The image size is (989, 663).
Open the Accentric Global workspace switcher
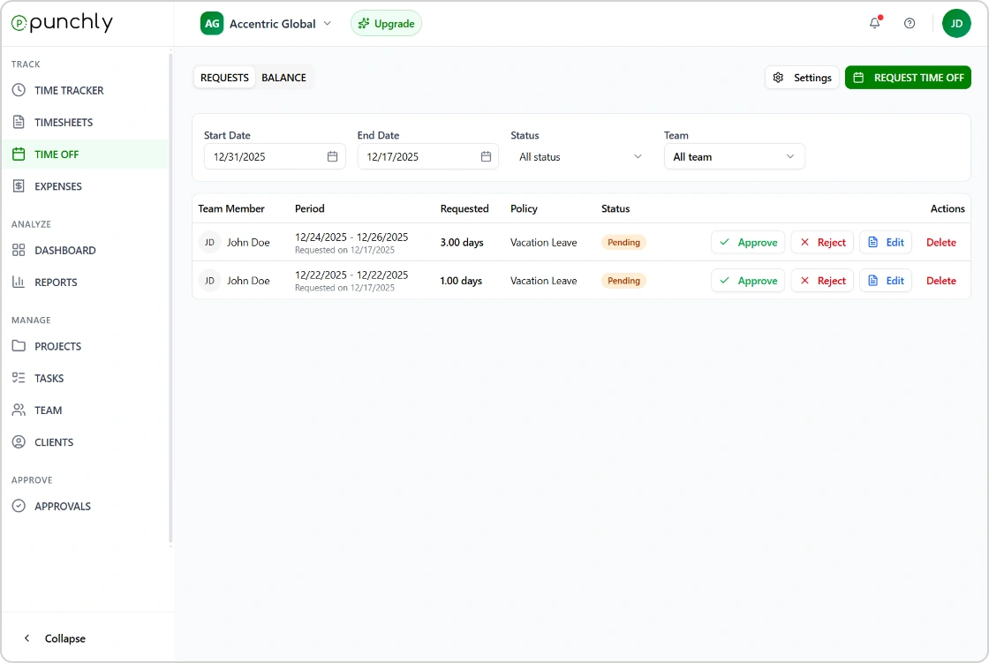point(267,24)
